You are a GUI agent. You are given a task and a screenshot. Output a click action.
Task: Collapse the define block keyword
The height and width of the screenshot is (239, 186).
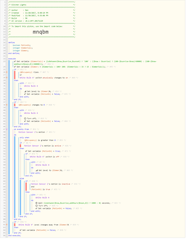pyautogui.click(x=11, y=43)
